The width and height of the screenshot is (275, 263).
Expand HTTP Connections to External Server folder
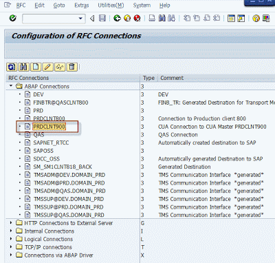[11, 223]
